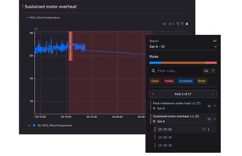
Task: Click the Sustained motor overheat panel title
Action: 51,7
